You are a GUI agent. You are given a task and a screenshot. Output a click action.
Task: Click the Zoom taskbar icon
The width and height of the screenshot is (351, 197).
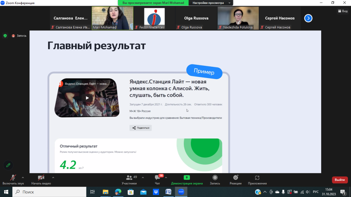pos(181,192)
